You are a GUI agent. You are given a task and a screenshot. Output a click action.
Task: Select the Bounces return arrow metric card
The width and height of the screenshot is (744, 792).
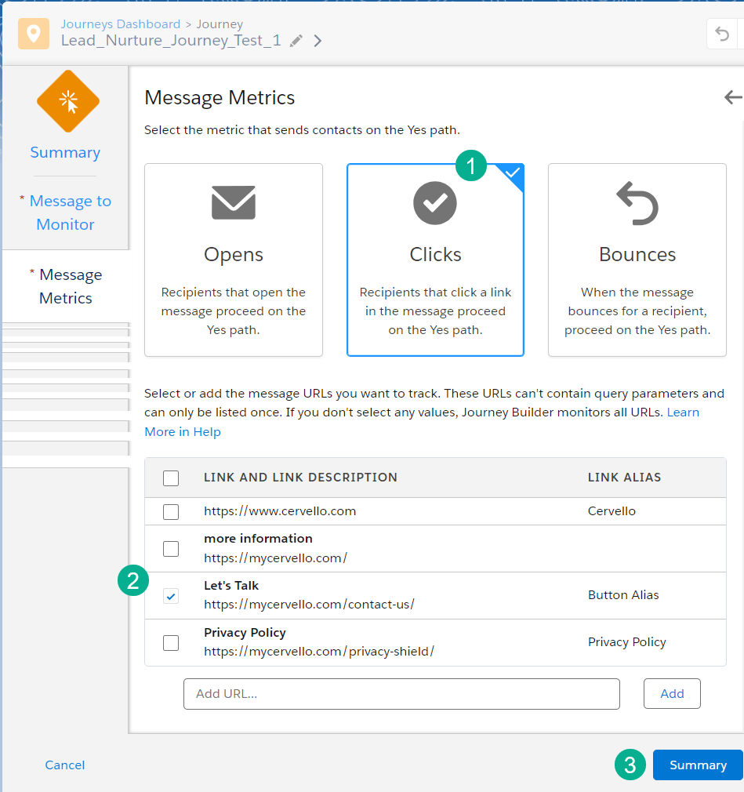[x=637, y=260]
